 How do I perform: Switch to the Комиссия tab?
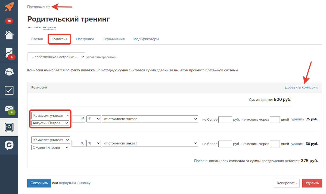60,39
